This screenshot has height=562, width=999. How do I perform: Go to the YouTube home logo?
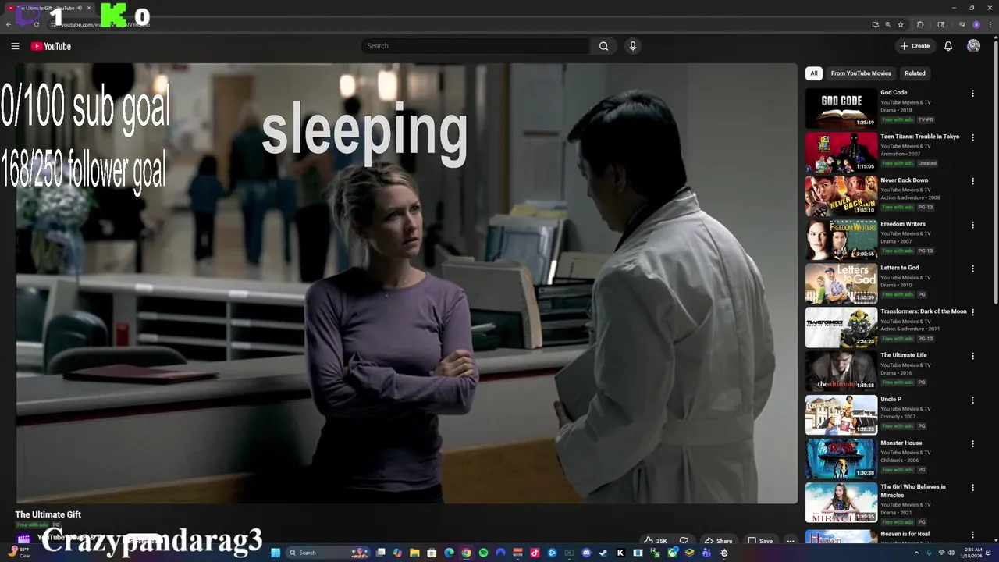51,46
